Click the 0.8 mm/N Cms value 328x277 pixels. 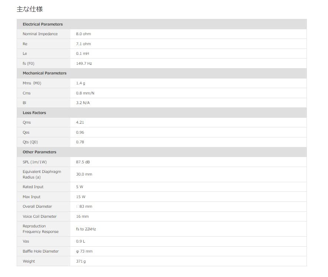(x=85, y=93)
